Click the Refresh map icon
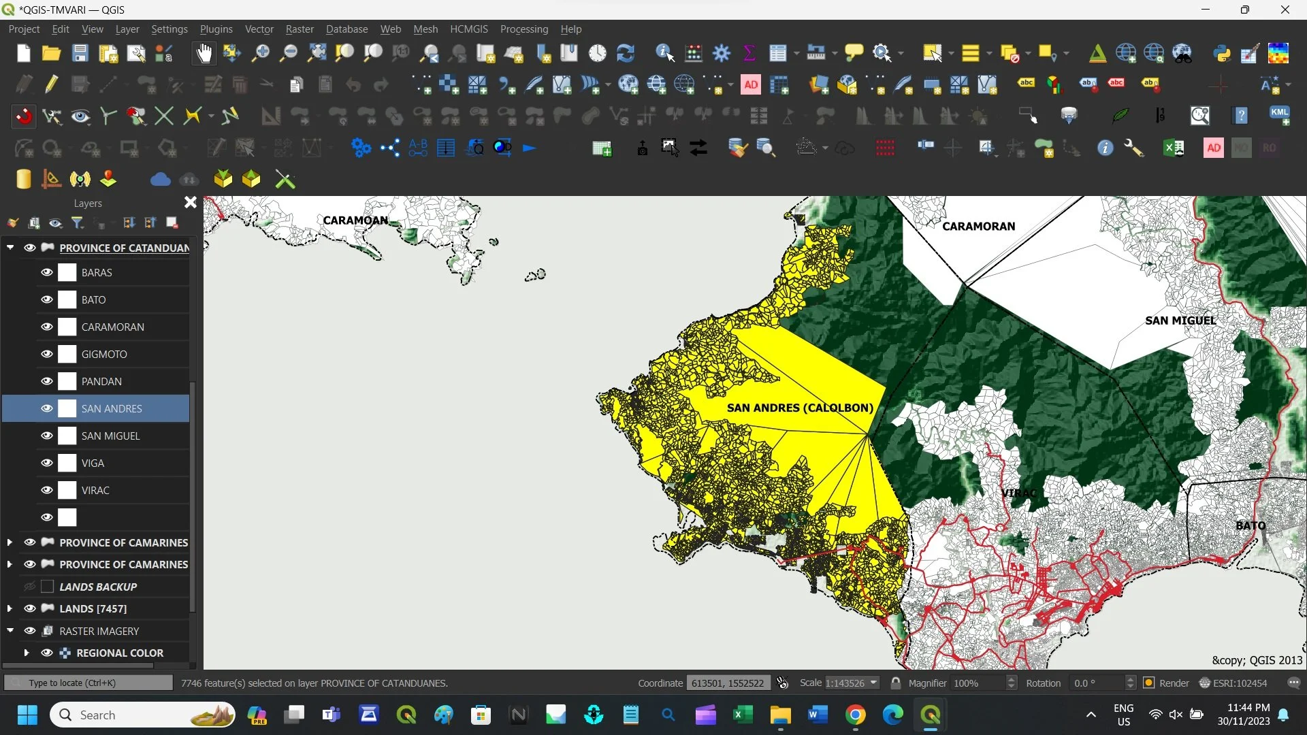The height and width of the screenshot is (735, 1307). (x=625, y=53)
